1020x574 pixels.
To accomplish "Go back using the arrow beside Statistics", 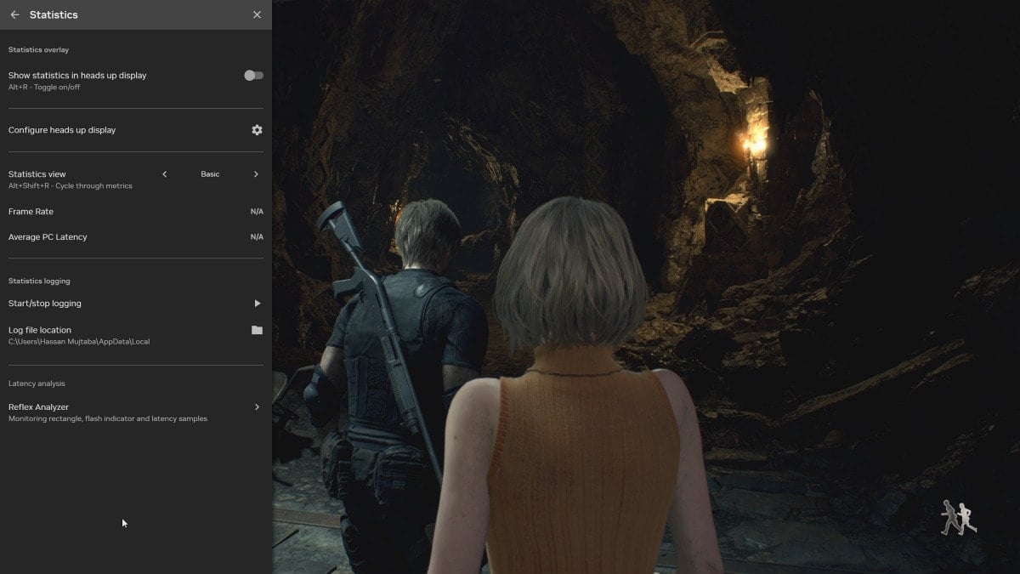I will (14, 14).
